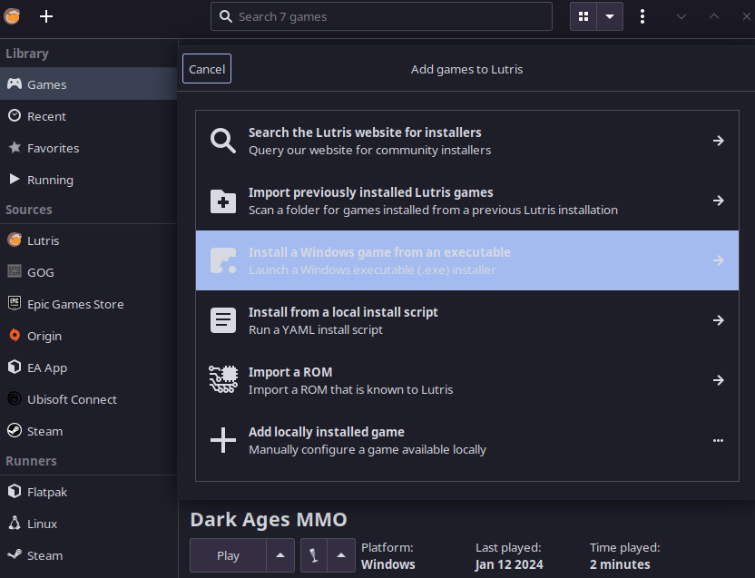Click the plus icon to add a game
Viewport: 755px width, 578px height.
tap(46, 16)
